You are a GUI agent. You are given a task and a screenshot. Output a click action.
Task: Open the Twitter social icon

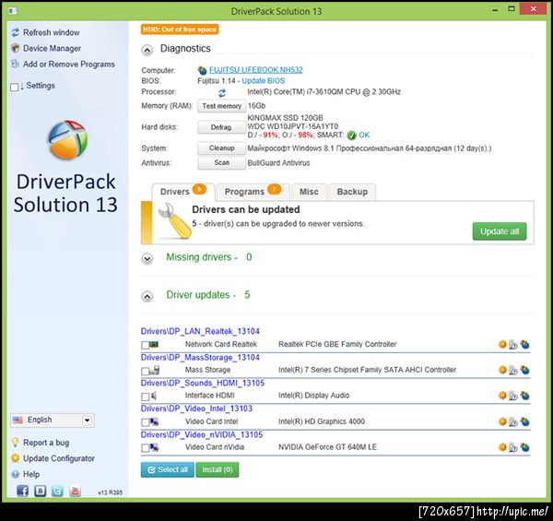coord(57,491)
